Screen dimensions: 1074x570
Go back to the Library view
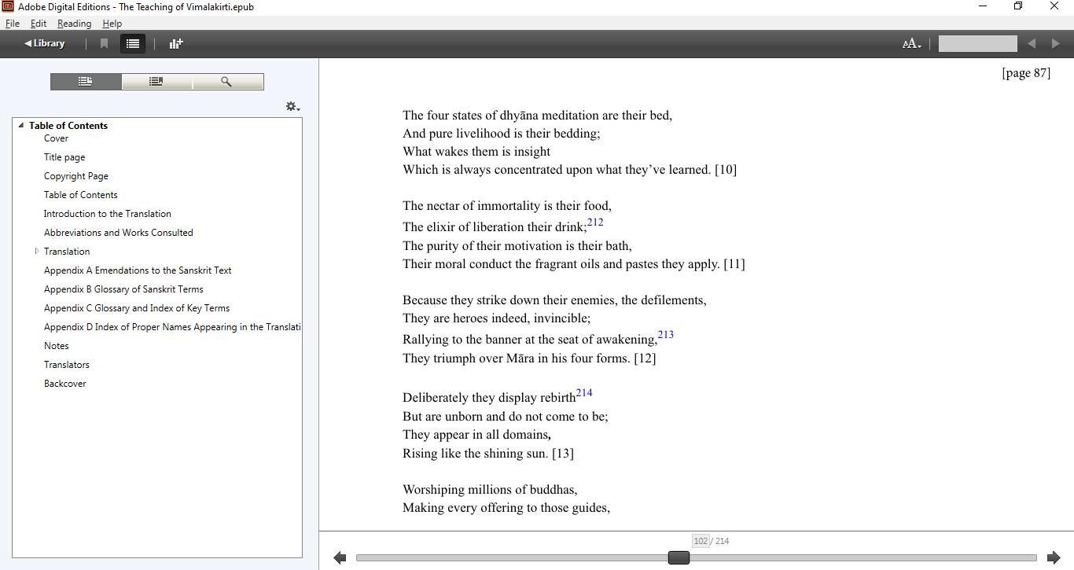pyautogui.click(x=45, y=44)
